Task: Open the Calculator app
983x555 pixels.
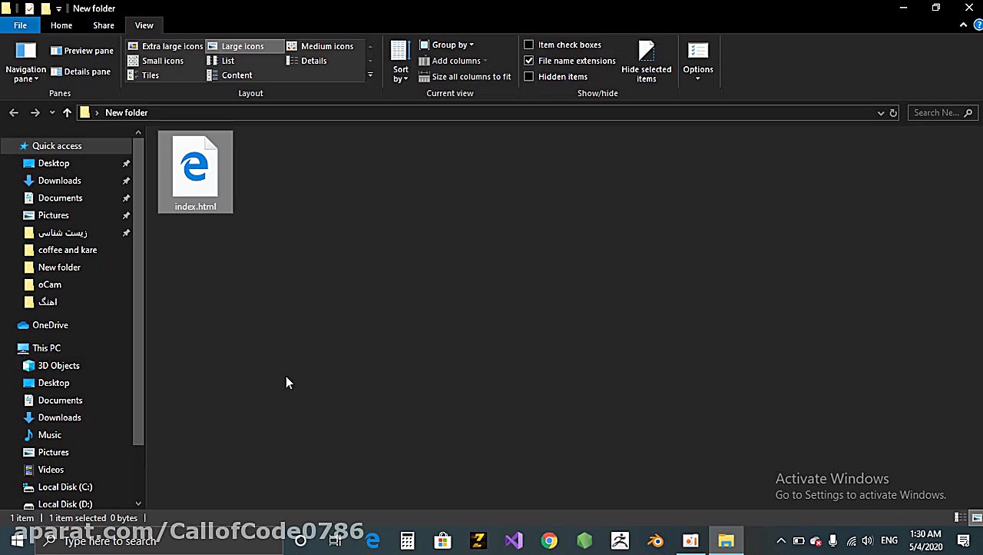Action: pos(407,541)
